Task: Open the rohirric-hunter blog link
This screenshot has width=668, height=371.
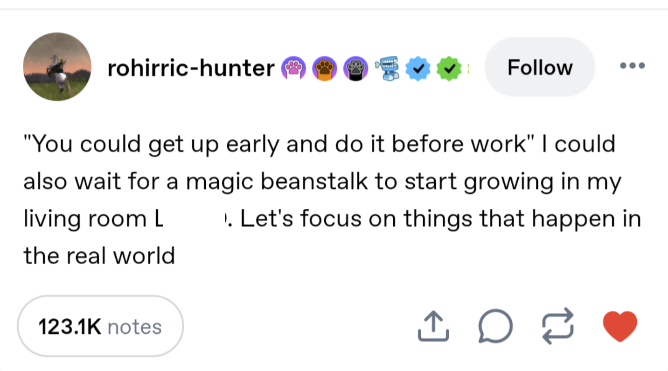Action: (x=191, y=69)
